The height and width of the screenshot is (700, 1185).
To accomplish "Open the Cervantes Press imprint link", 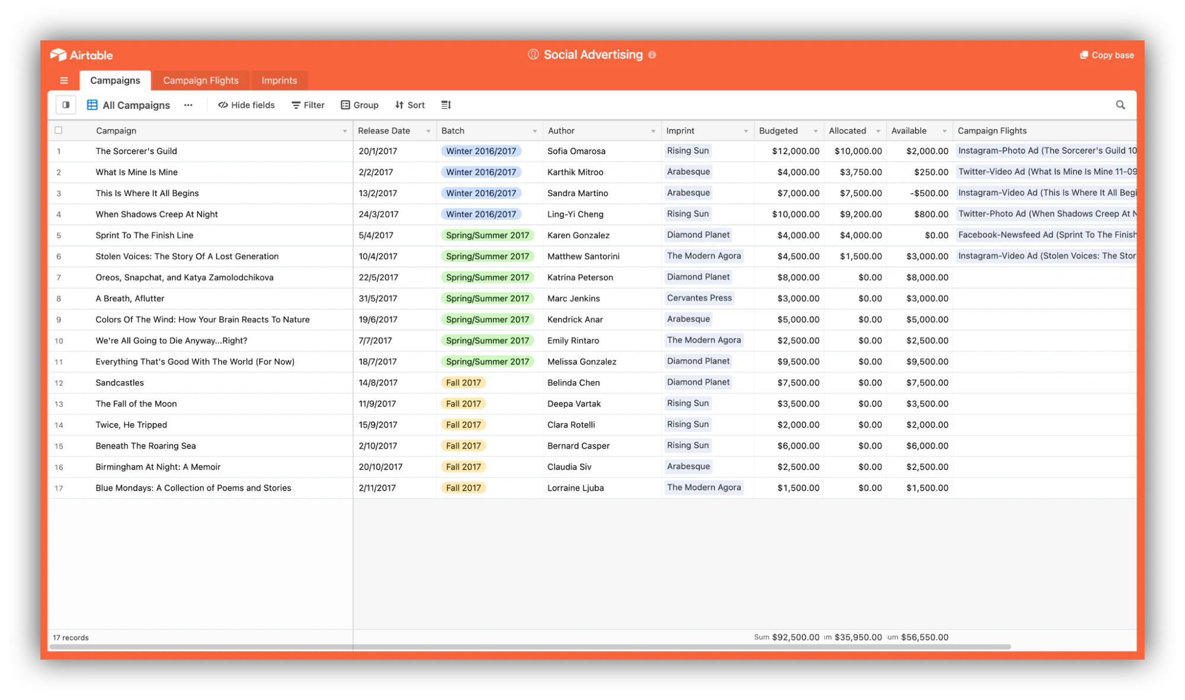I will [x=699, y=298].
